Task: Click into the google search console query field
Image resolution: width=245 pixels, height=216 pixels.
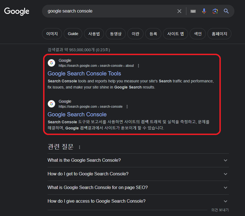Action: pos(109,11)
